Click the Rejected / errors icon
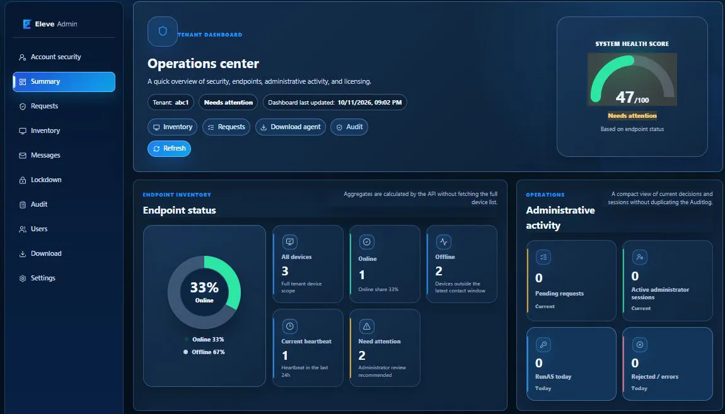This screenshot has height=414, width=725. (x=639, y=344)
